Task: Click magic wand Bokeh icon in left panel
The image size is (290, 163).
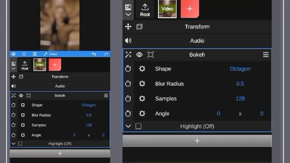Action: (14, 96)
